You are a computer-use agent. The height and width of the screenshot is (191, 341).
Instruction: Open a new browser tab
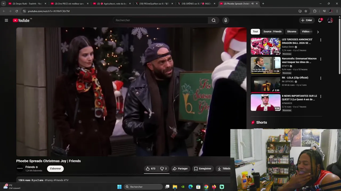click(263, 4)
